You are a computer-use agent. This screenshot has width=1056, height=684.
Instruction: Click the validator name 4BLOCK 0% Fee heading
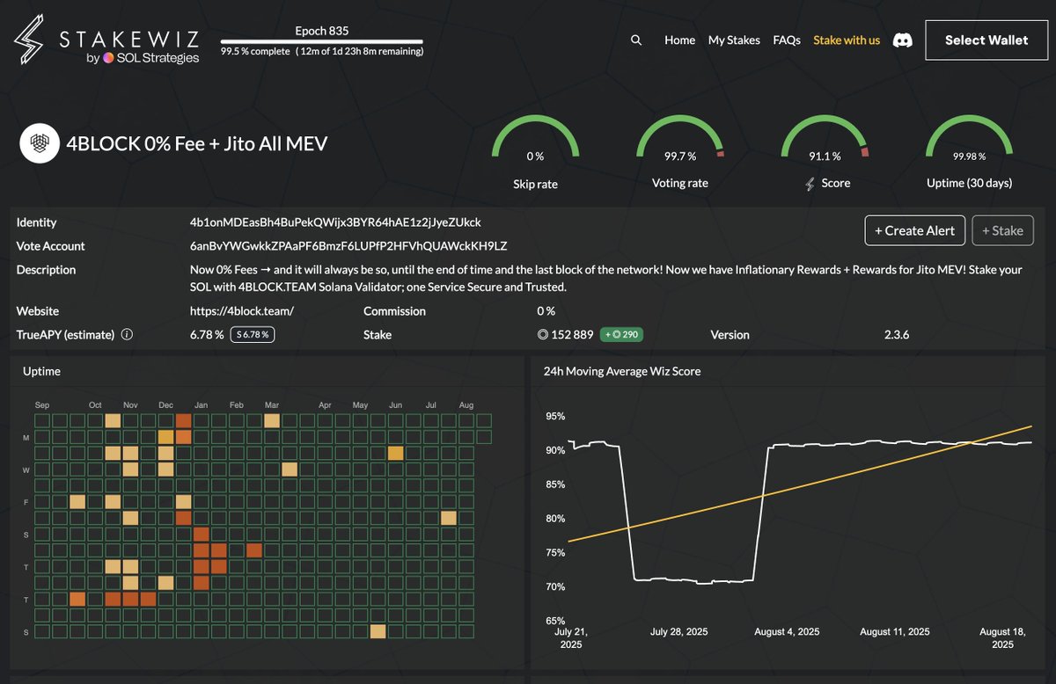pyautogui.click(x=197, y=143)
